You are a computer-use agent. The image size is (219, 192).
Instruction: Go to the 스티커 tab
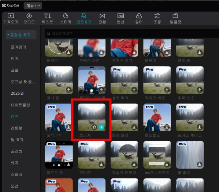tap(66, 19)
